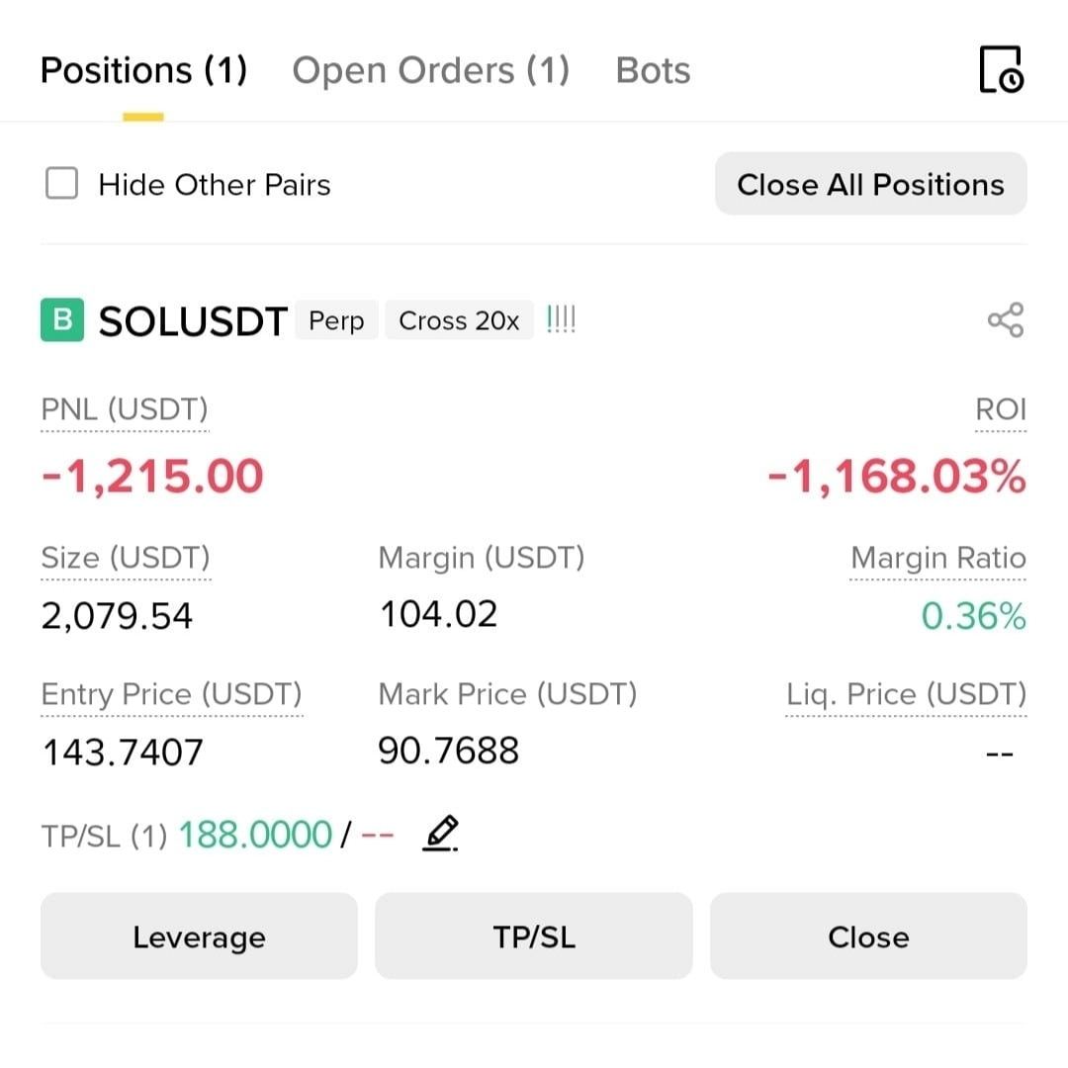This screenshot has width=1068, height=1068.
Task: Tap the PNL (USDT) label
Action: [125, 409]
